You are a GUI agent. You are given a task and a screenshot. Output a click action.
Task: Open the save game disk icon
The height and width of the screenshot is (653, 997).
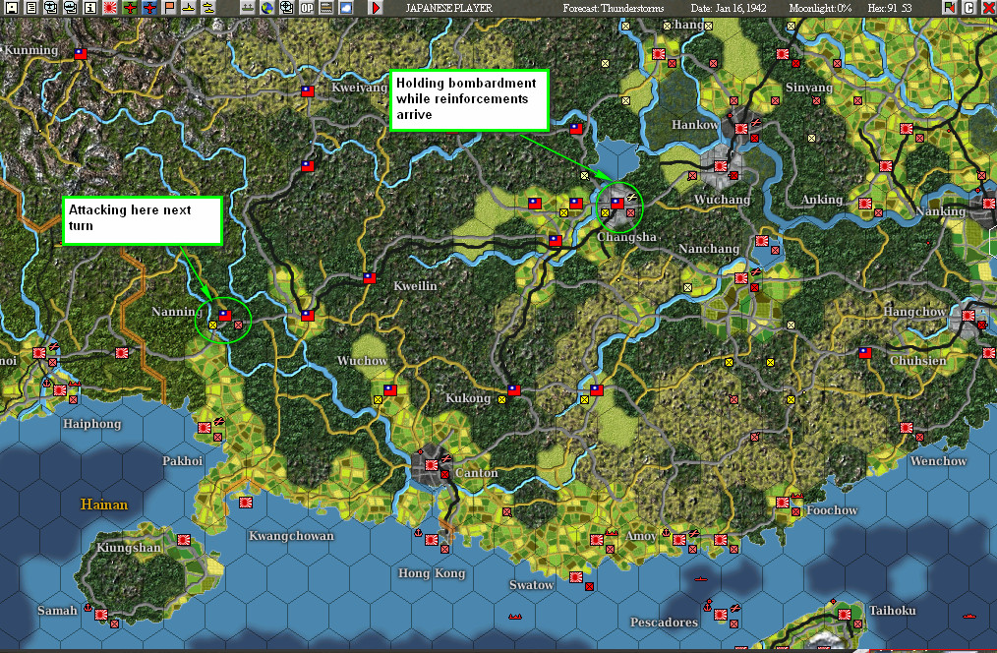pos(12,8)
